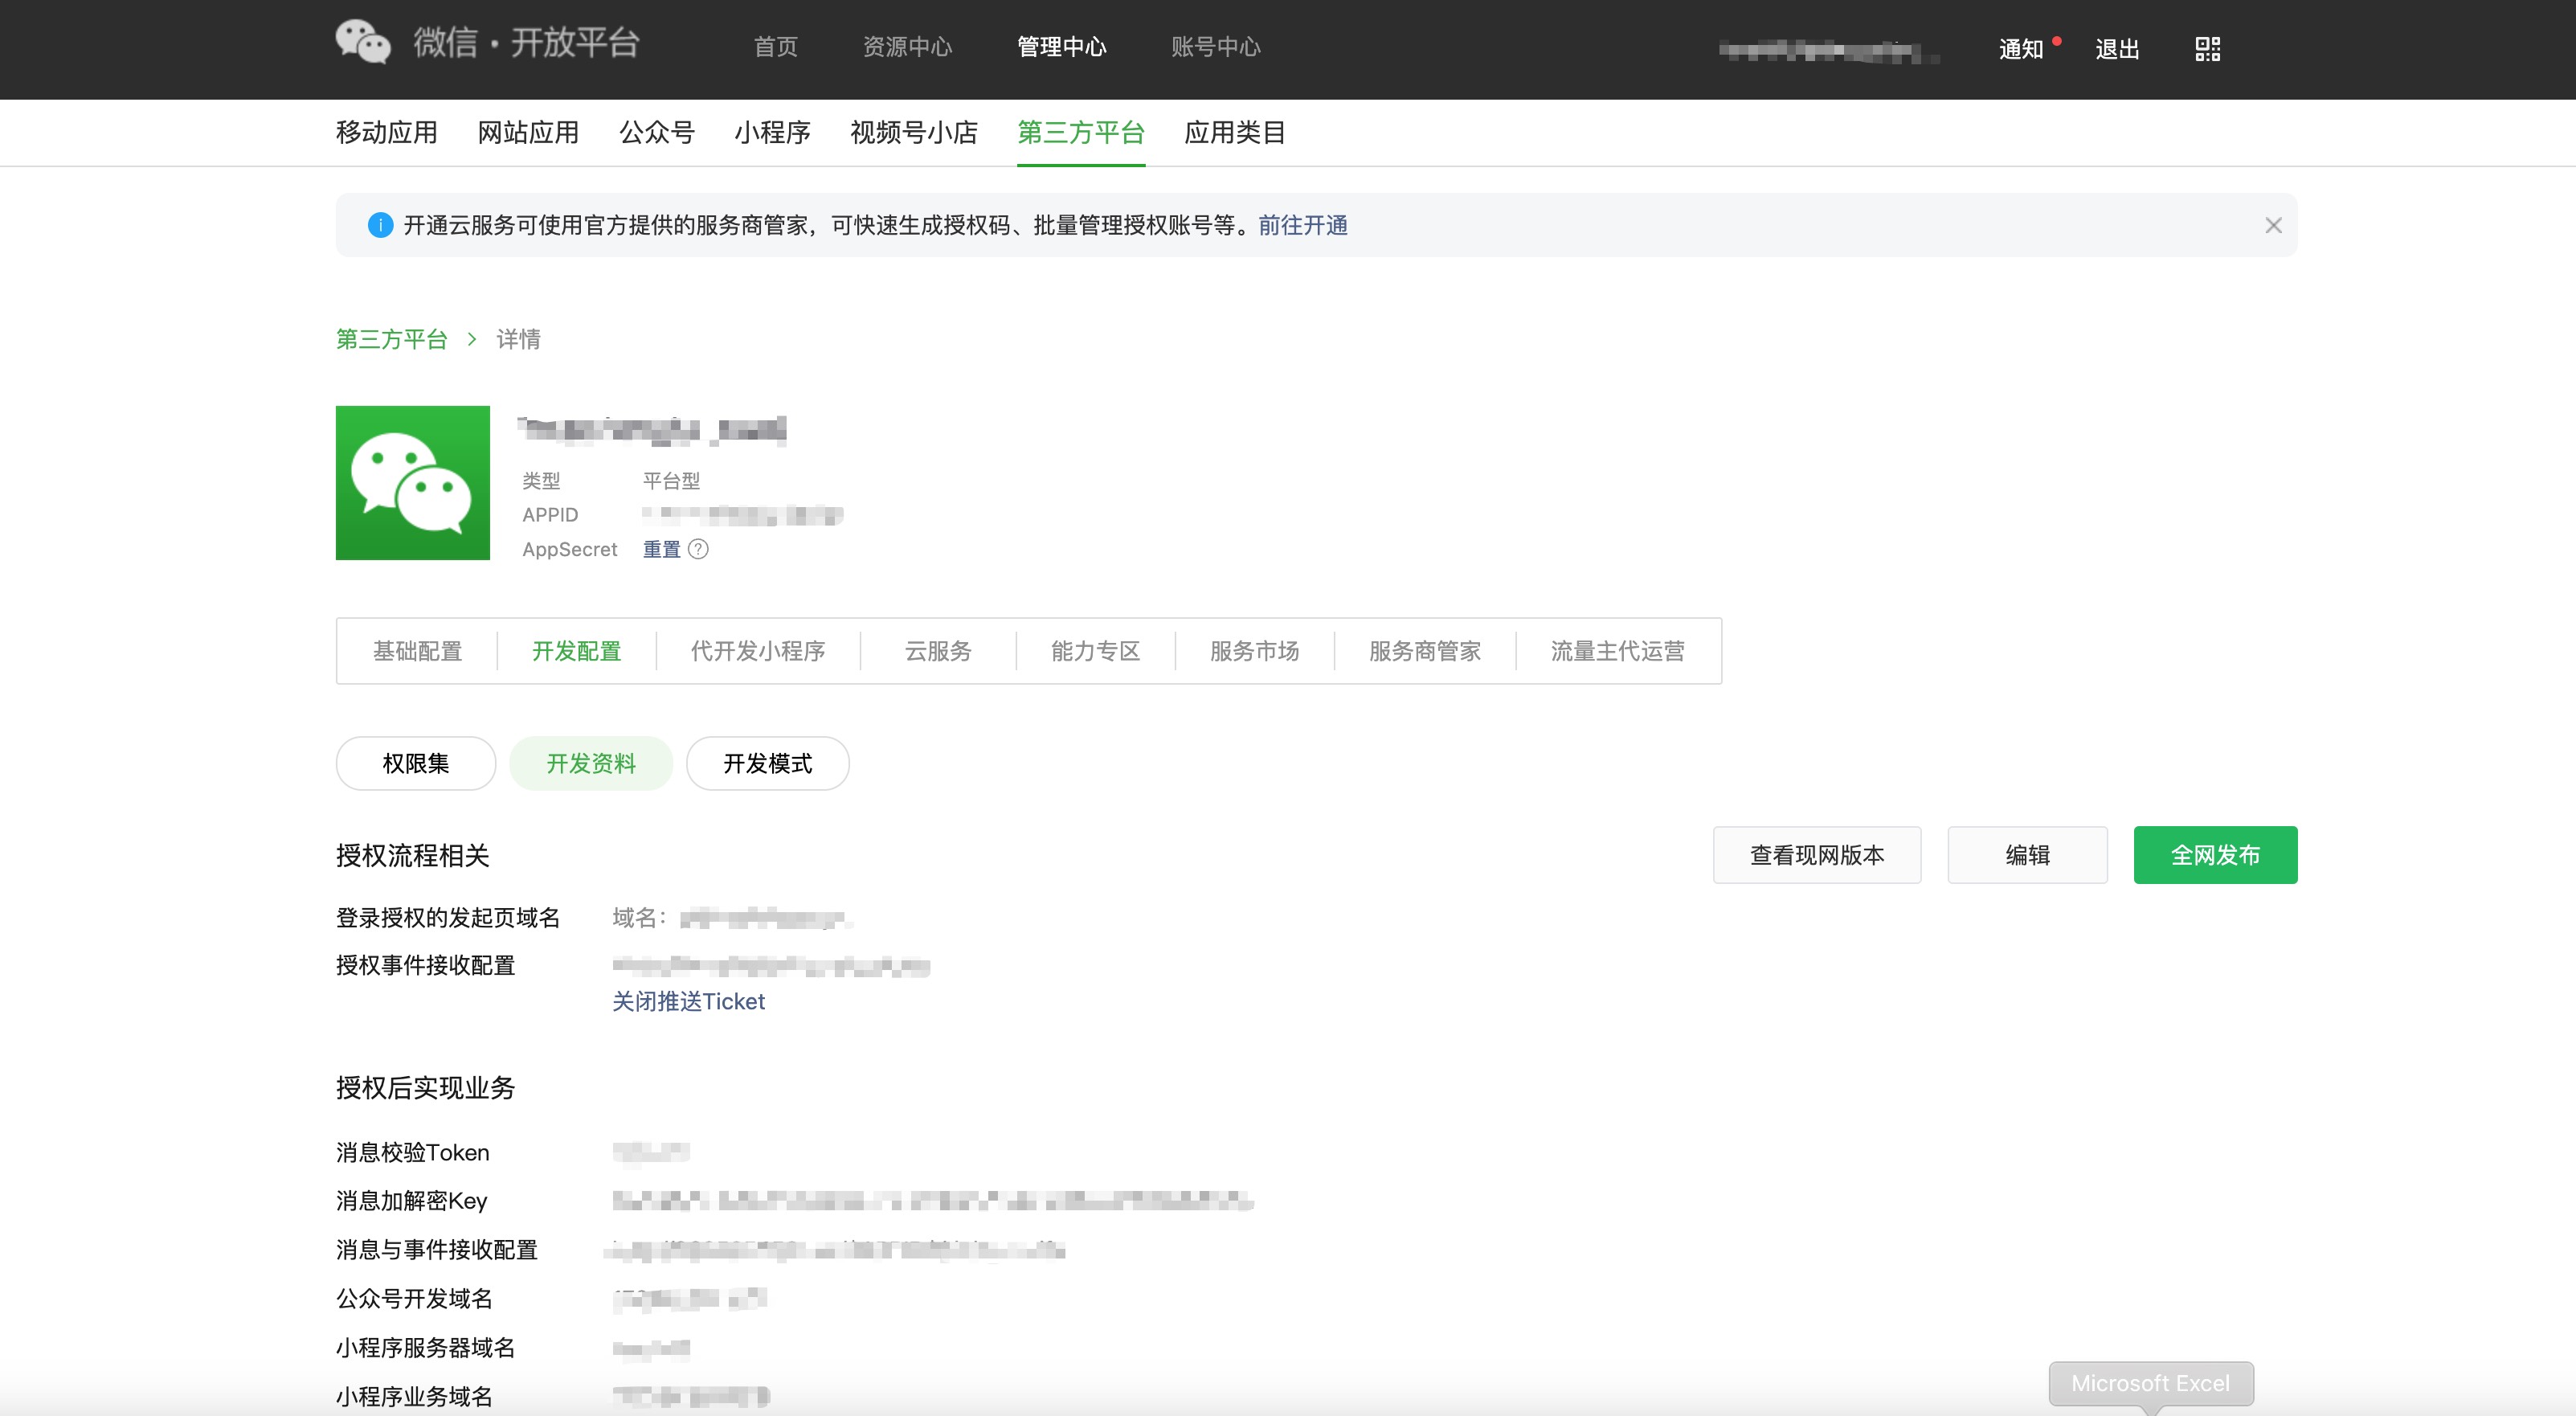The height and width of the screenshot is (1416, 2576).
Task: Open the 流量主代运营 tab
Action: tap(1618, 651)
